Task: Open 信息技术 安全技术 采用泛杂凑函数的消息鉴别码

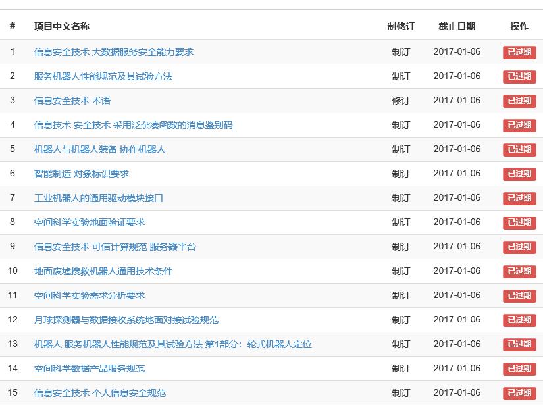Action: point(133,125)
